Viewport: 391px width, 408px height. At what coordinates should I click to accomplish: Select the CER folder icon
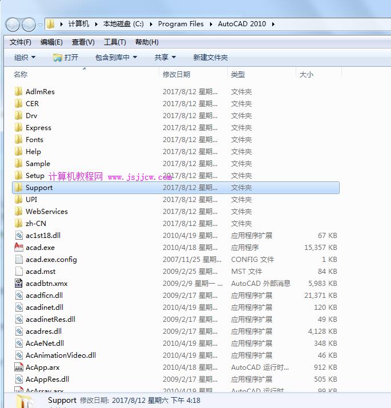pos(18,103)
